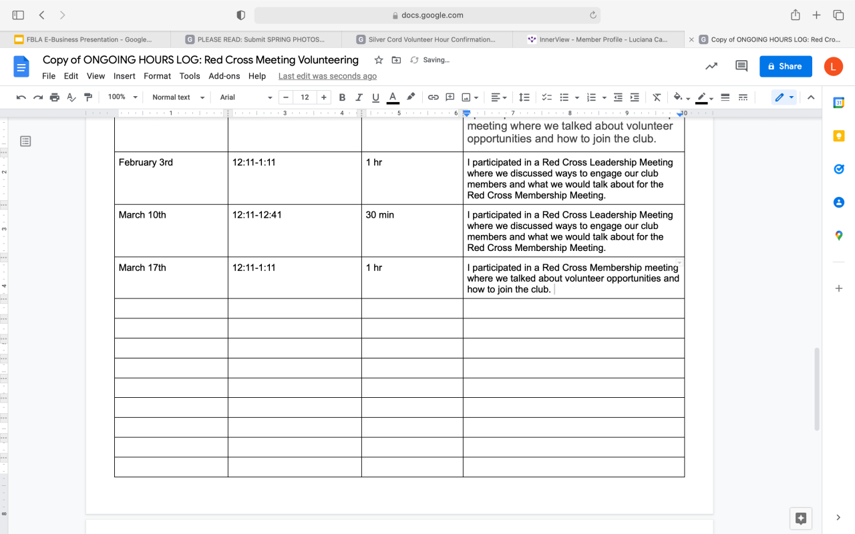This screenshot has width=855, height=534.
Task: Open comment history speech bubble icon
Action: pyautogui.click(x=741, y=66)
